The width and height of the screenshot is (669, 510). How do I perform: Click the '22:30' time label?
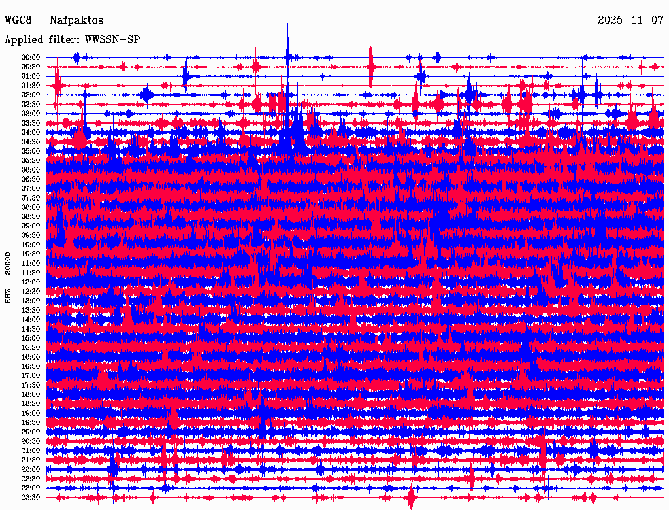[x=31, y=479]
